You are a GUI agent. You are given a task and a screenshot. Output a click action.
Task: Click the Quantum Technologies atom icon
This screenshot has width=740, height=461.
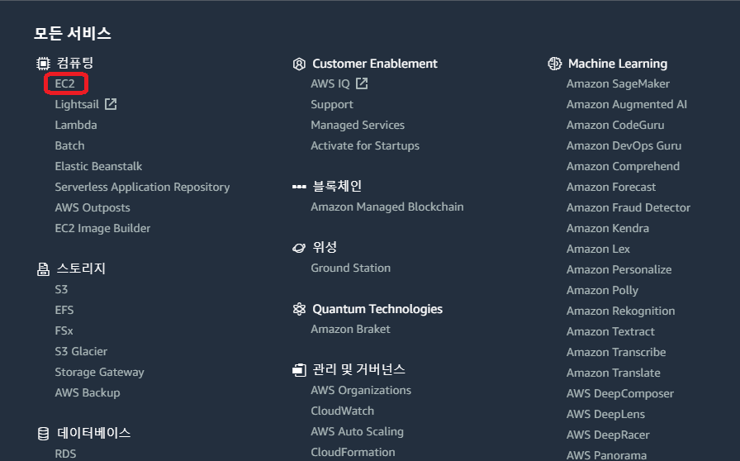coord(299,309)
